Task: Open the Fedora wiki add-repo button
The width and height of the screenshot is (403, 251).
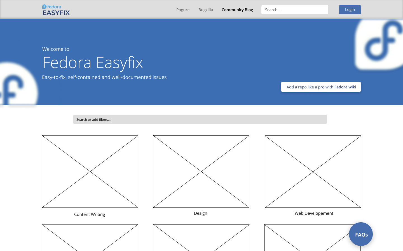Action: point(321,87)
